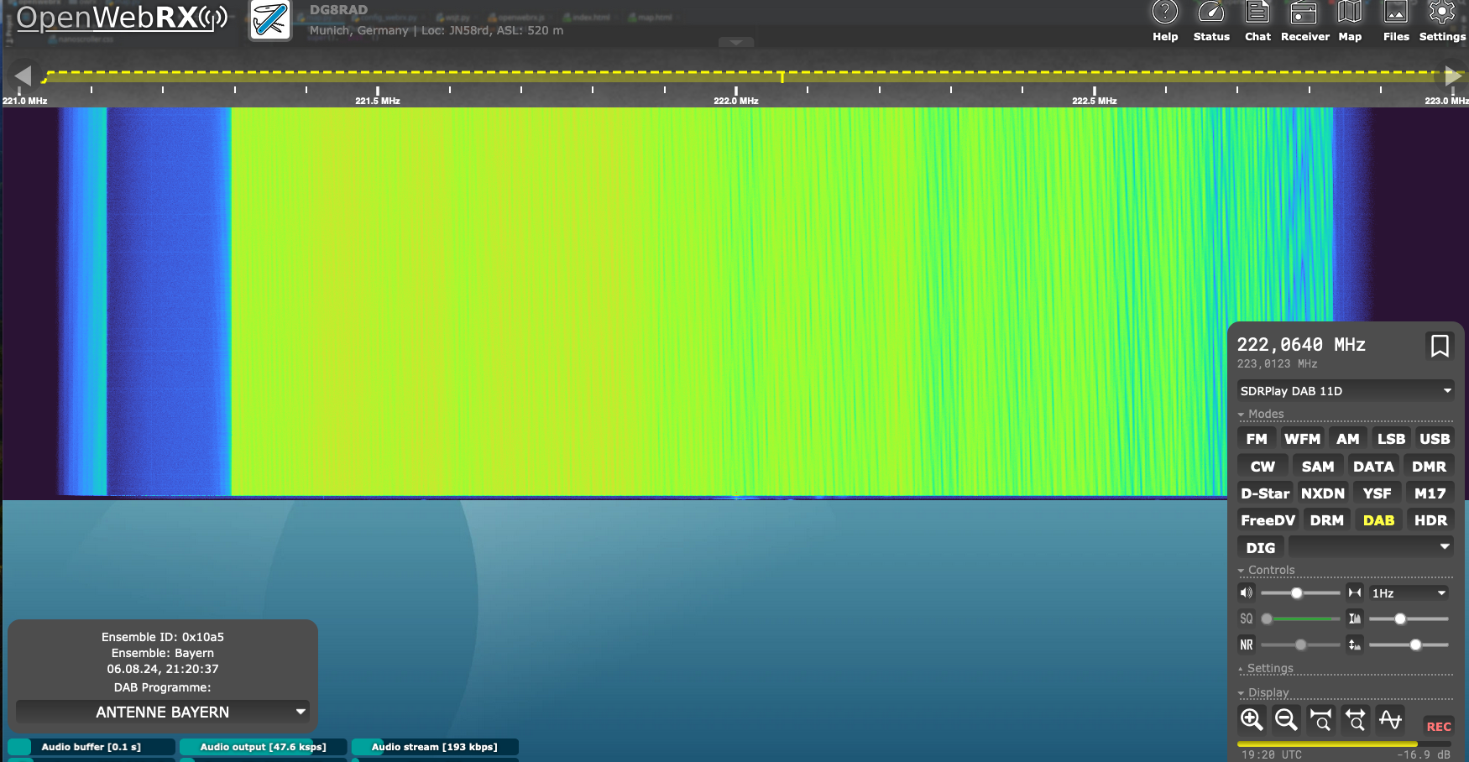This screenshot has height=762, width=1469.
Task: Switch to HDR mode
Action: coord(1430,519)
